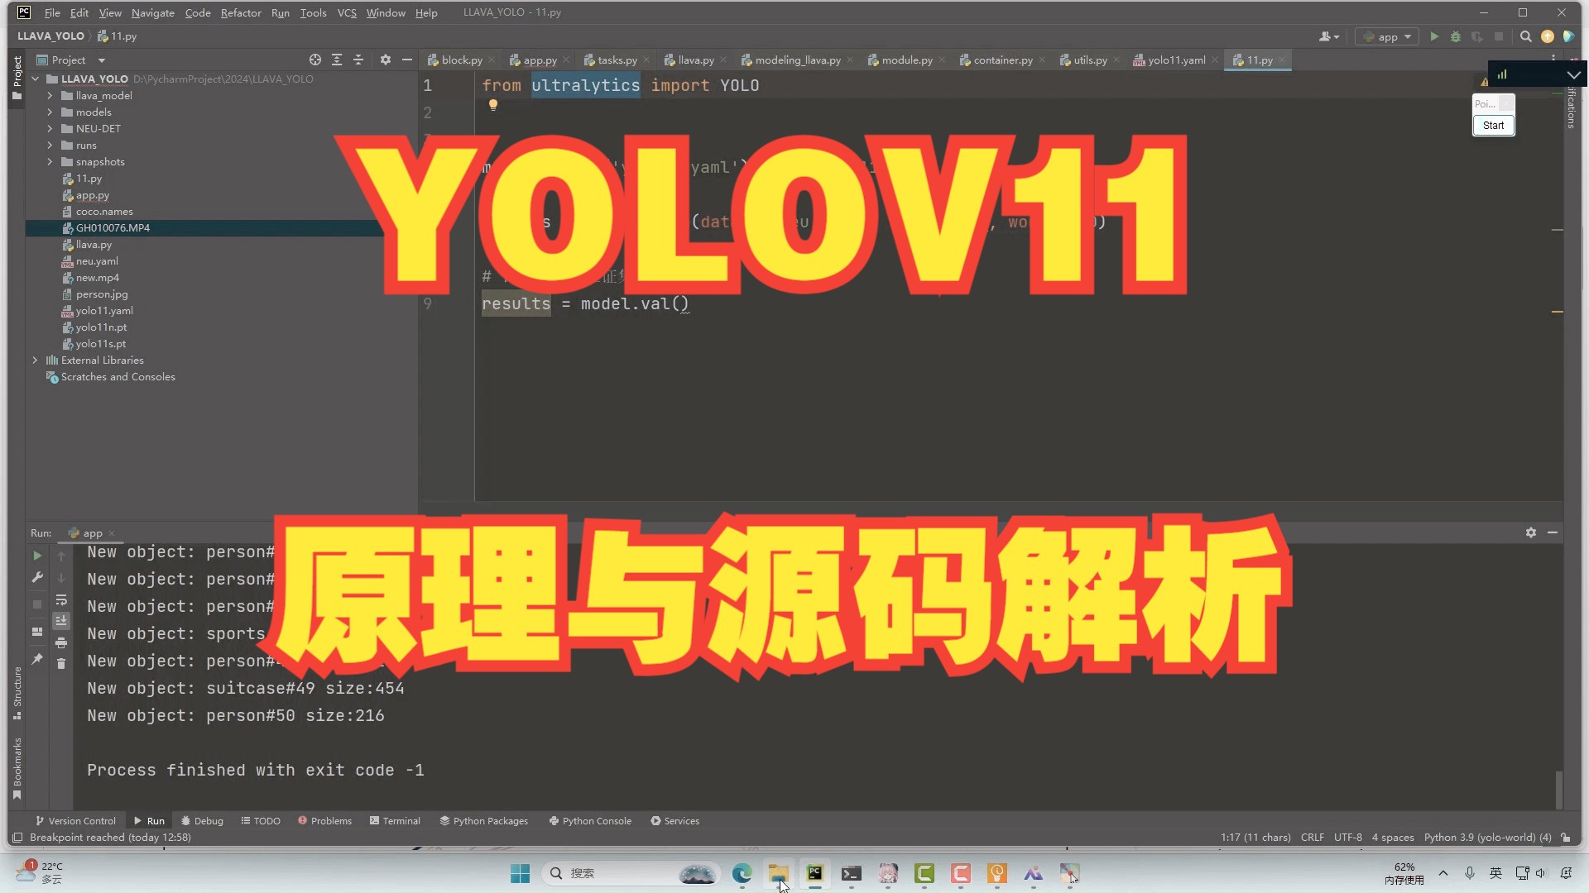1589x893 pixels.
Task: Expand the models folder in Project tree
Action: click(50, 112)
